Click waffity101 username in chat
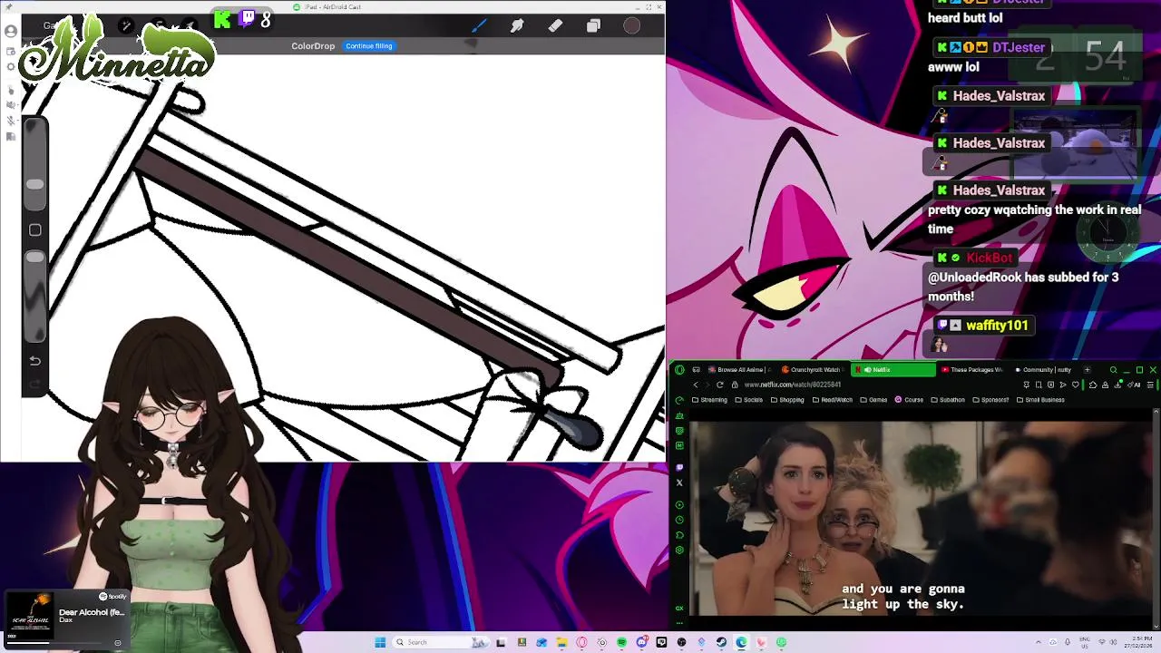Image resolution: width=1161 pixels, height=653 pixels. coord(997,325)
